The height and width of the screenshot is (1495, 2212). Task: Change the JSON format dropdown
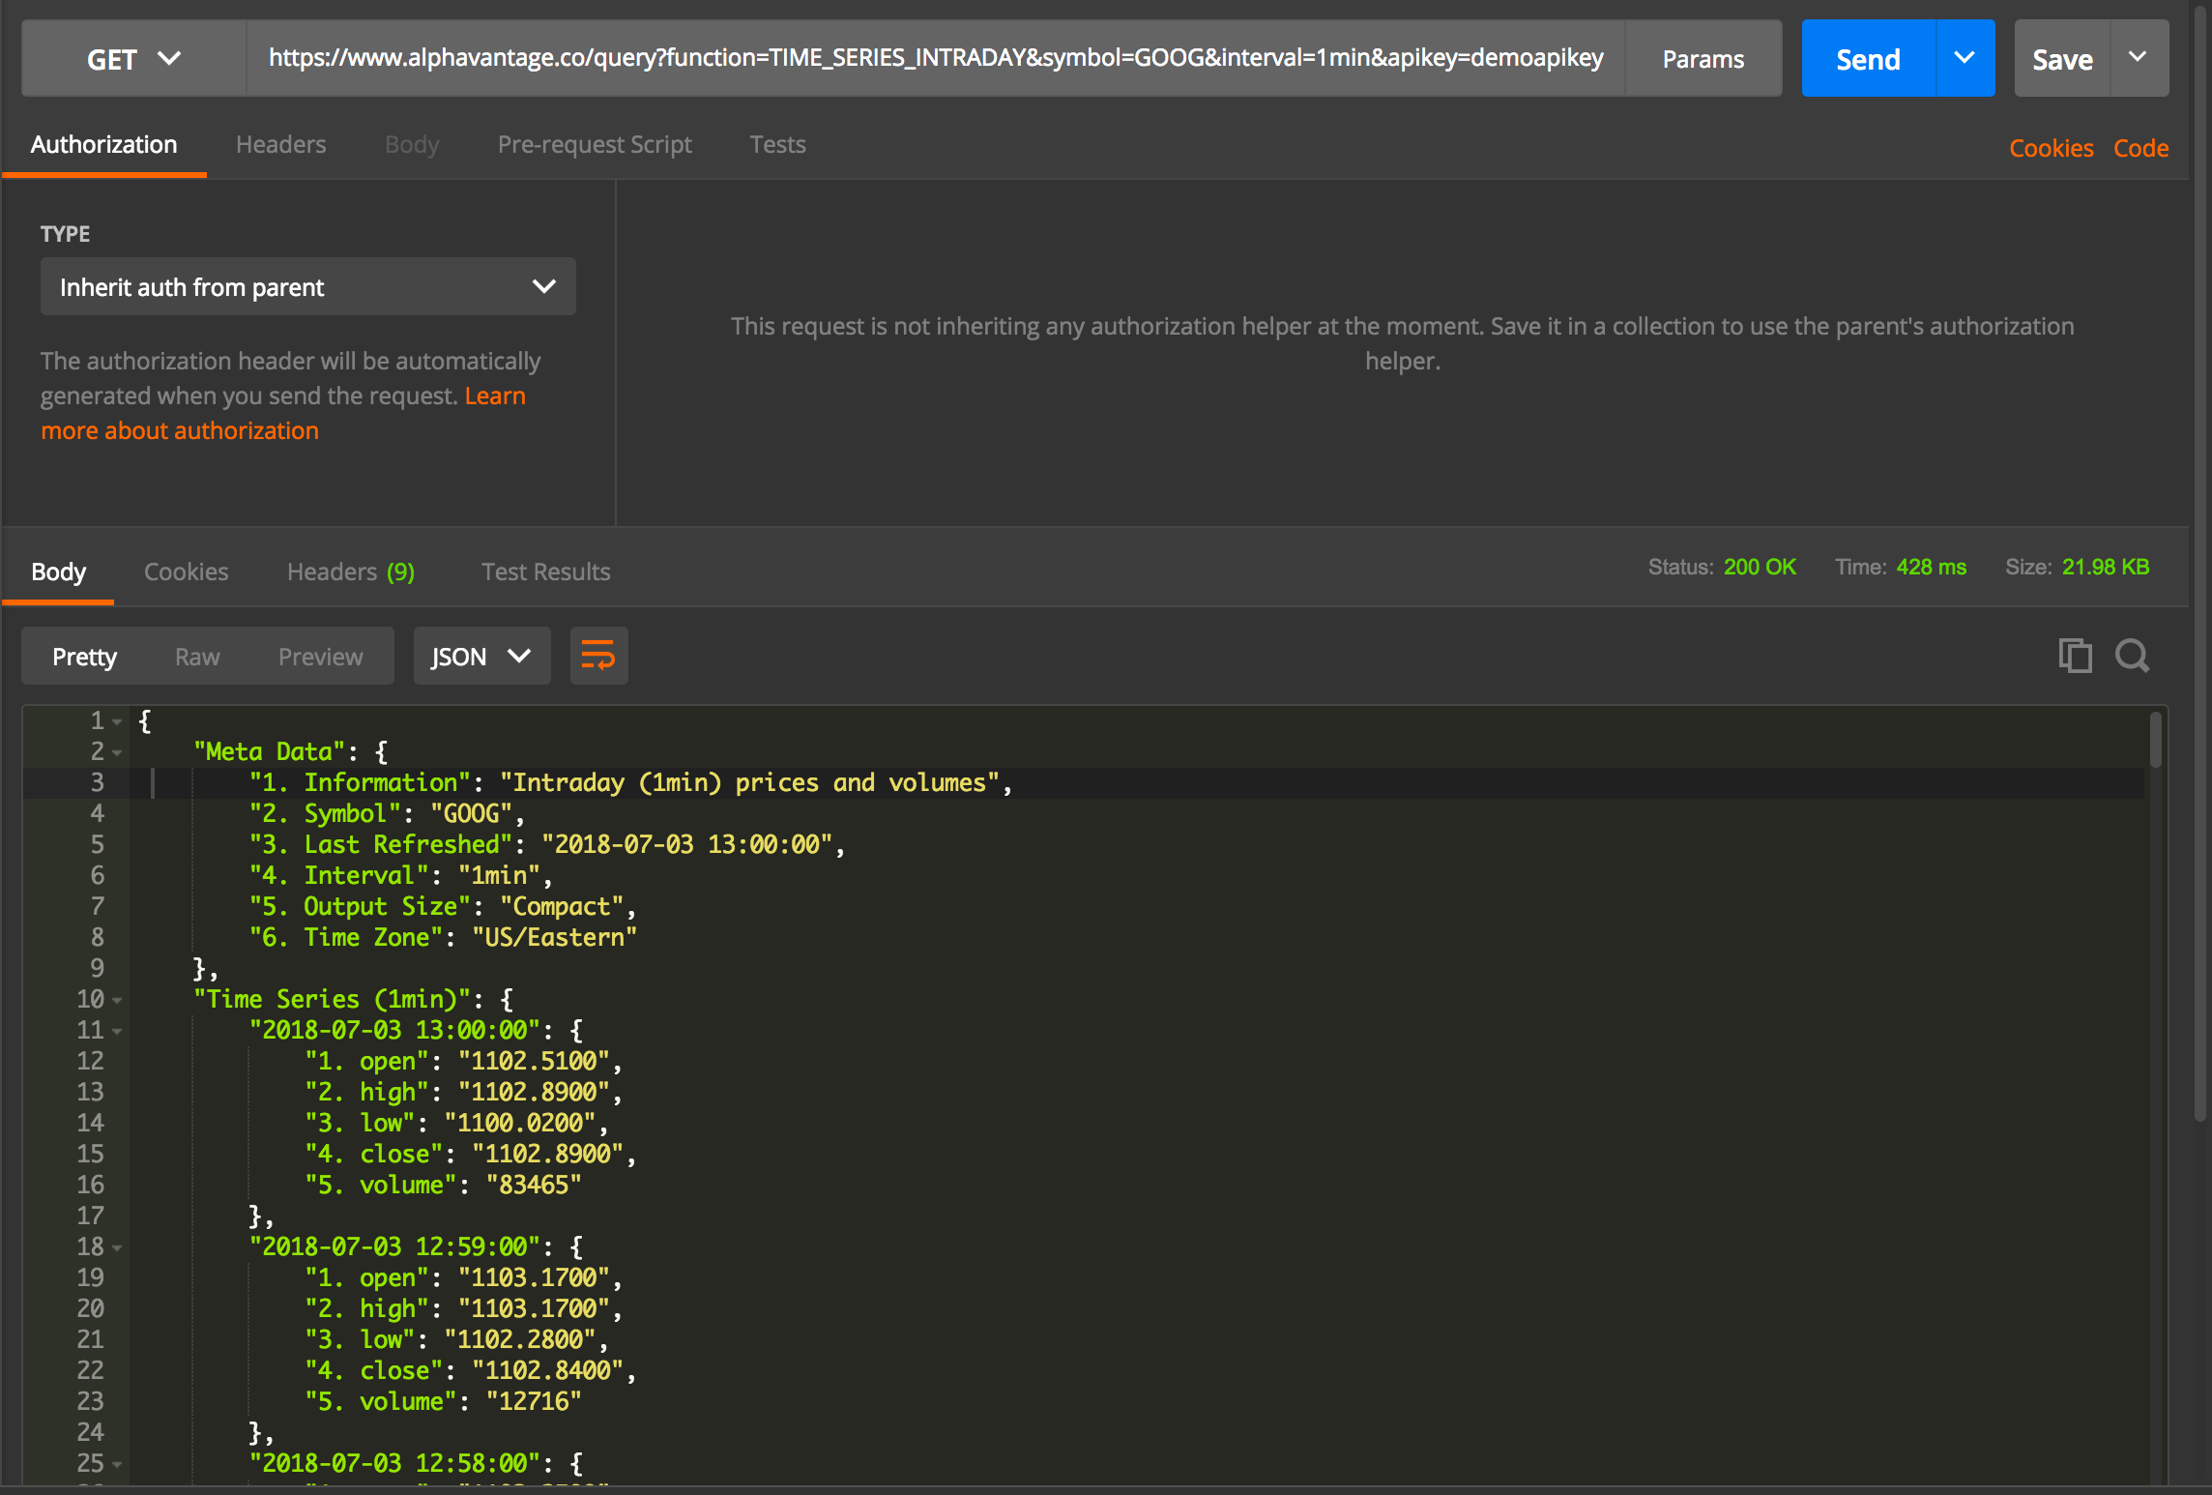(x=481, y=656)
